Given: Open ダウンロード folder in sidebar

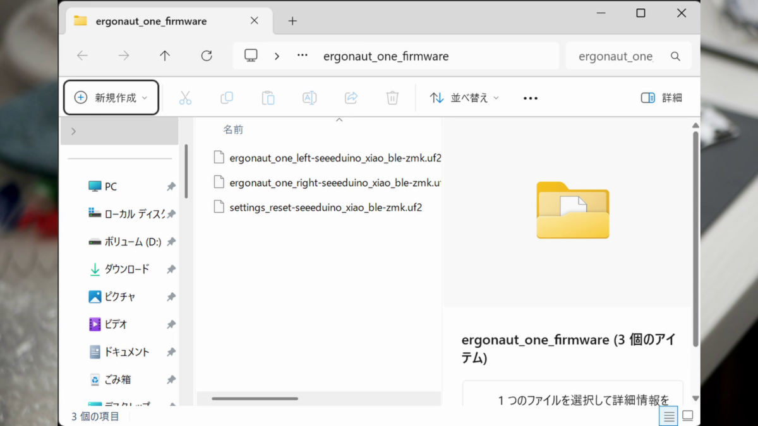Looking at the screenshot, I should click(126, 269).
